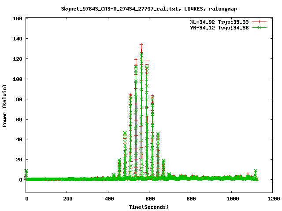Click y-axis tick label 100
The image size is (282, 211).
[x=18, y=79]
